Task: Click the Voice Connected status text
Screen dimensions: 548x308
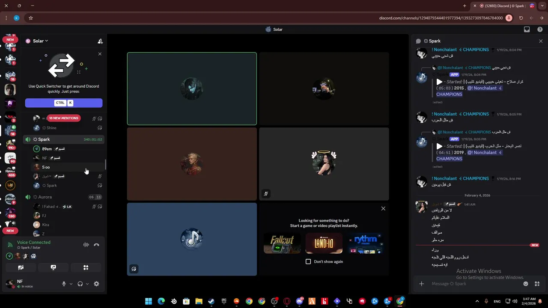Action: 34,242
